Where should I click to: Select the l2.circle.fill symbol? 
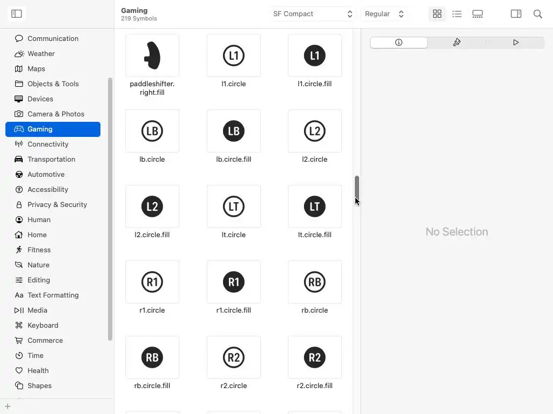click(152, 206)
